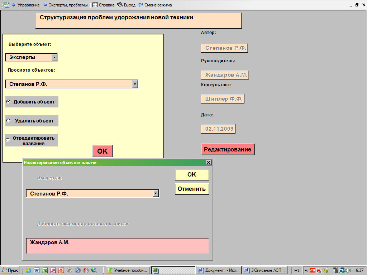Click the red round icon in the quick launch

click(86, 270)
